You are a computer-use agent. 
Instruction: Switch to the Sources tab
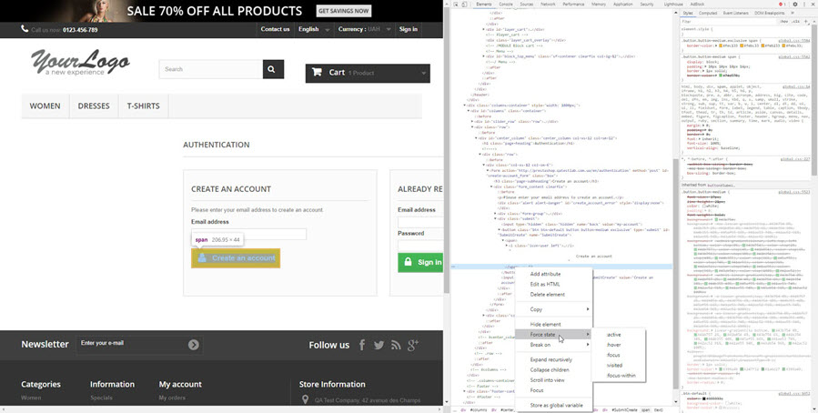point(527,5)
